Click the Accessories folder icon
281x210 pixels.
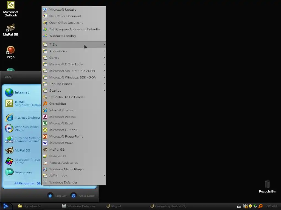45,51
